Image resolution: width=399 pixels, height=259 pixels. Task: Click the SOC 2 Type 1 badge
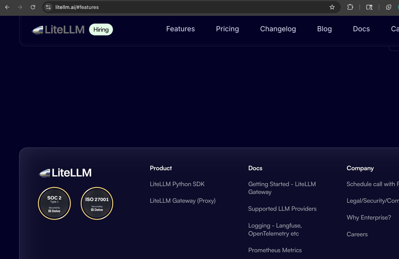55,204
